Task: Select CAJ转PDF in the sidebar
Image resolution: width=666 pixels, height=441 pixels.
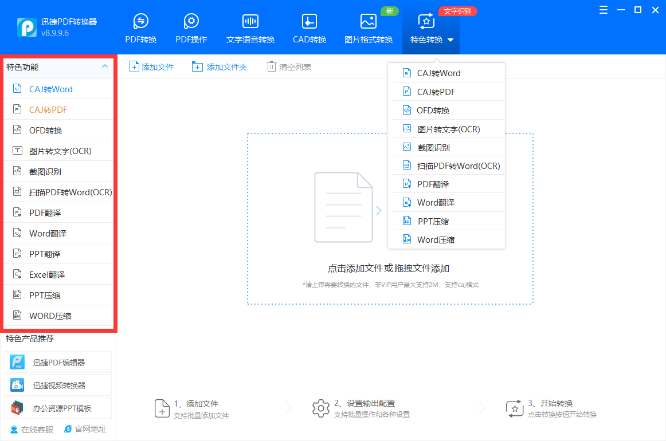Action: (x=58, y=109)
